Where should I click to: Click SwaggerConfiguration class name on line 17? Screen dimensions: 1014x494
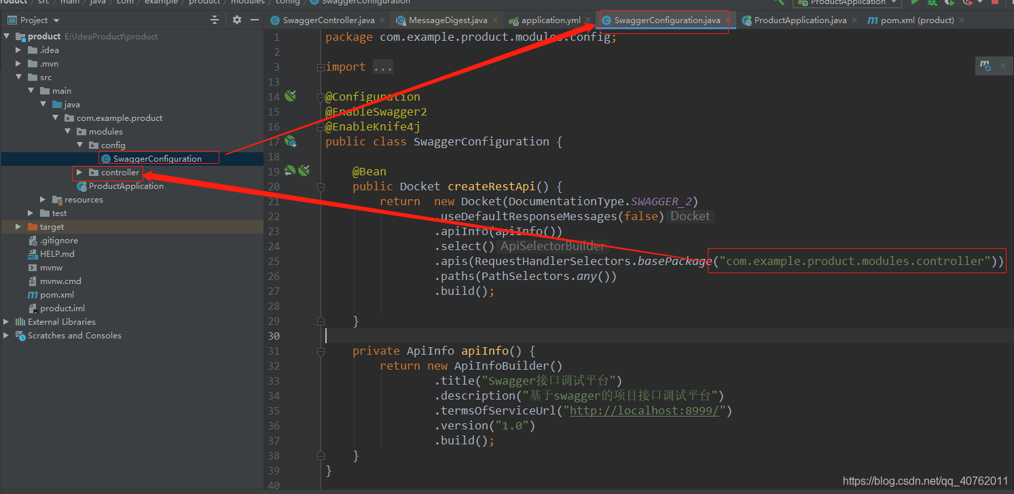tap(482, 141)
